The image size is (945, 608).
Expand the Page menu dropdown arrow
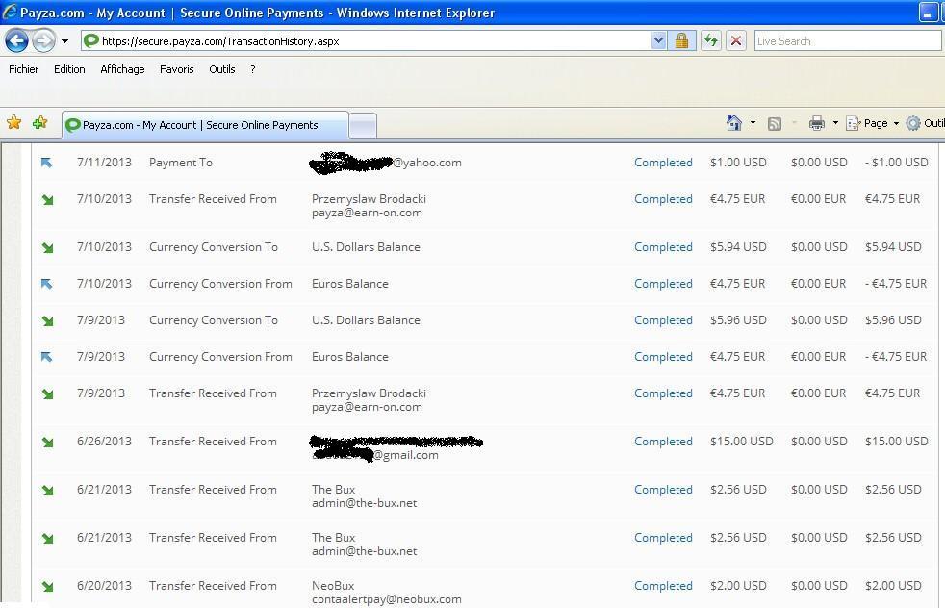coord(896,123)
